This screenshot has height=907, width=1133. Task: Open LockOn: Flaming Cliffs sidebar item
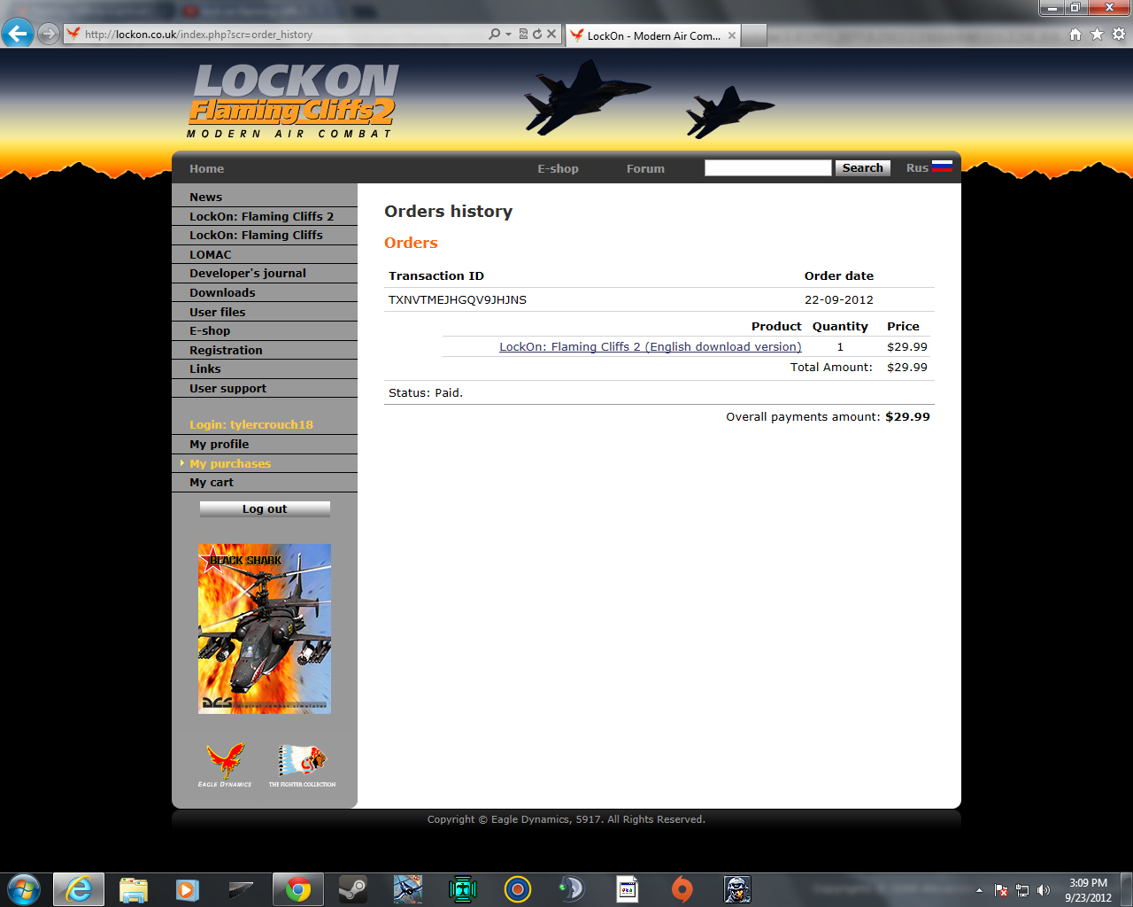[x=256, y=235]
